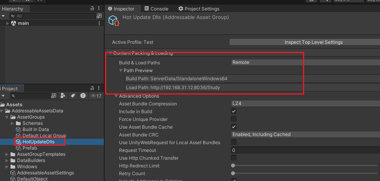Focus the Project panel search field

coord(30,96)
